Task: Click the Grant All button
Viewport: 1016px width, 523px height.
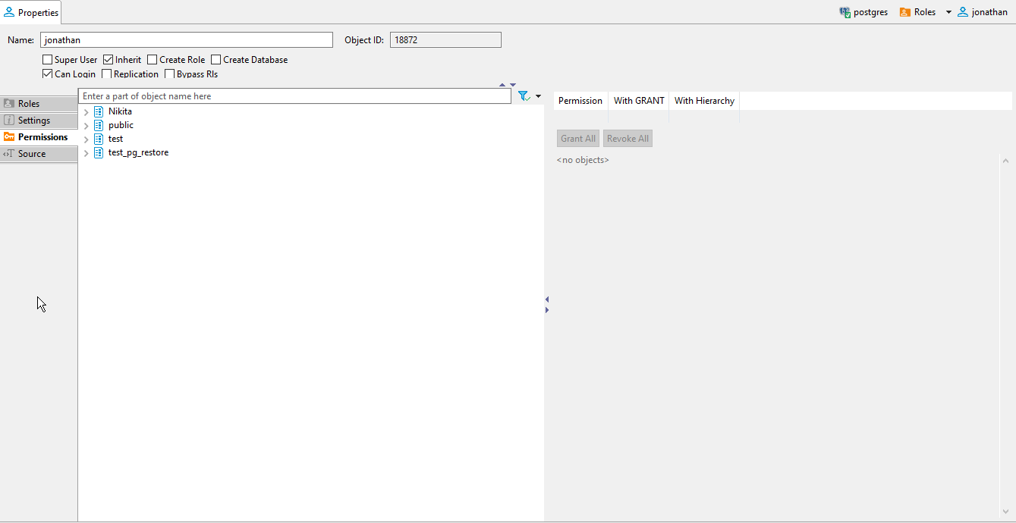Action: [x=577, y=138]
